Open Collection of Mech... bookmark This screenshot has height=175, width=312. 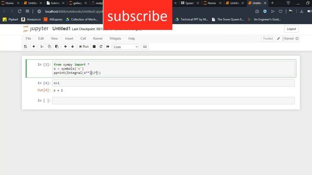pos(81,19)
